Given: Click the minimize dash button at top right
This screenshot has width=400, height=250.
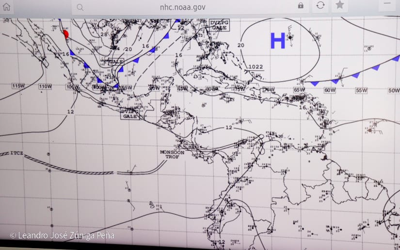Looking at the screenshot, I should (387, 4).
